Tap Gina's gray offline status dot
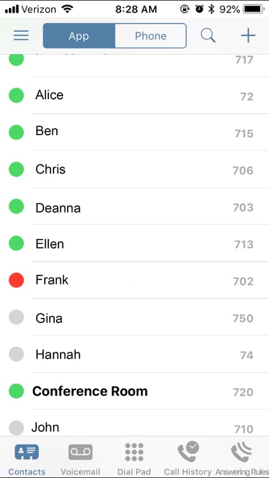Viewport: 269px width, 478px height. point(16,317)
